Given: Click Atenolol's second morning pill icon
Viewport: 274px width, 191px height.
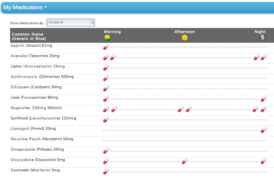Looking at the screenshot, I should (113, 57).
